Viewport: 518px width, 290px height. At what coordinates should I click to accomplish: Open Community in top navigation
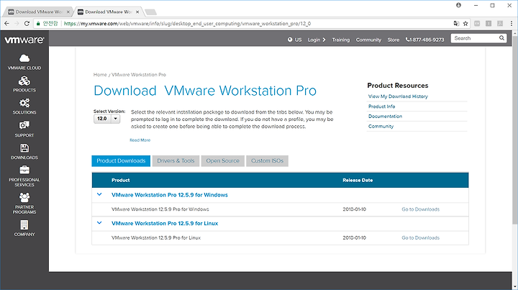pyautogui.click(x=368, y=40)
